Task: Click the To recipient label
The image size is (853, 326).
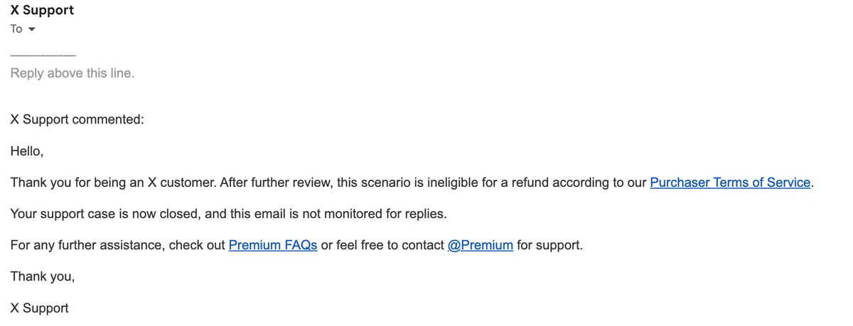Action: coord(16,29)
